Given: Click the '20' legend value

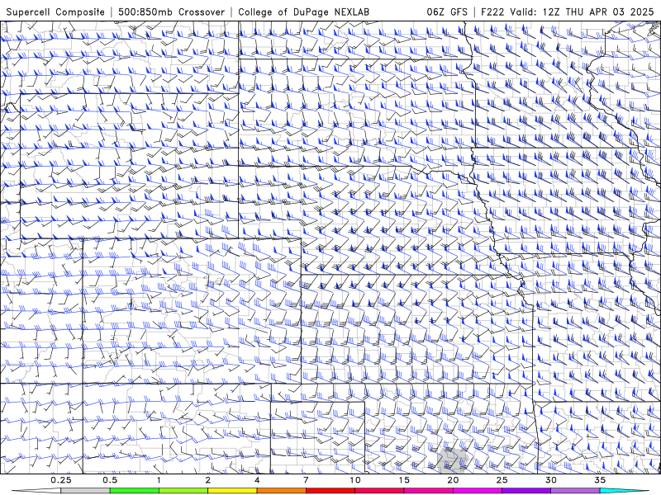Looking at the screenshot, I should tap(453, 480).
